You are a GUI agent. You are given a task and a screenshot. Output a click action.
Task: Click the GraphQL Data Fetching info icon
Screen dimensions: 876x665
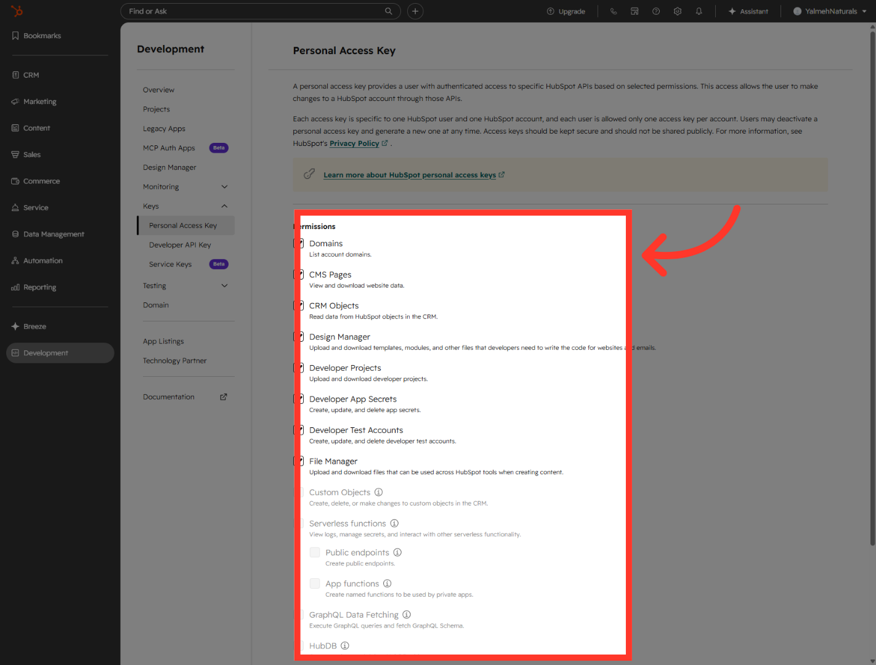coord(407,615)
